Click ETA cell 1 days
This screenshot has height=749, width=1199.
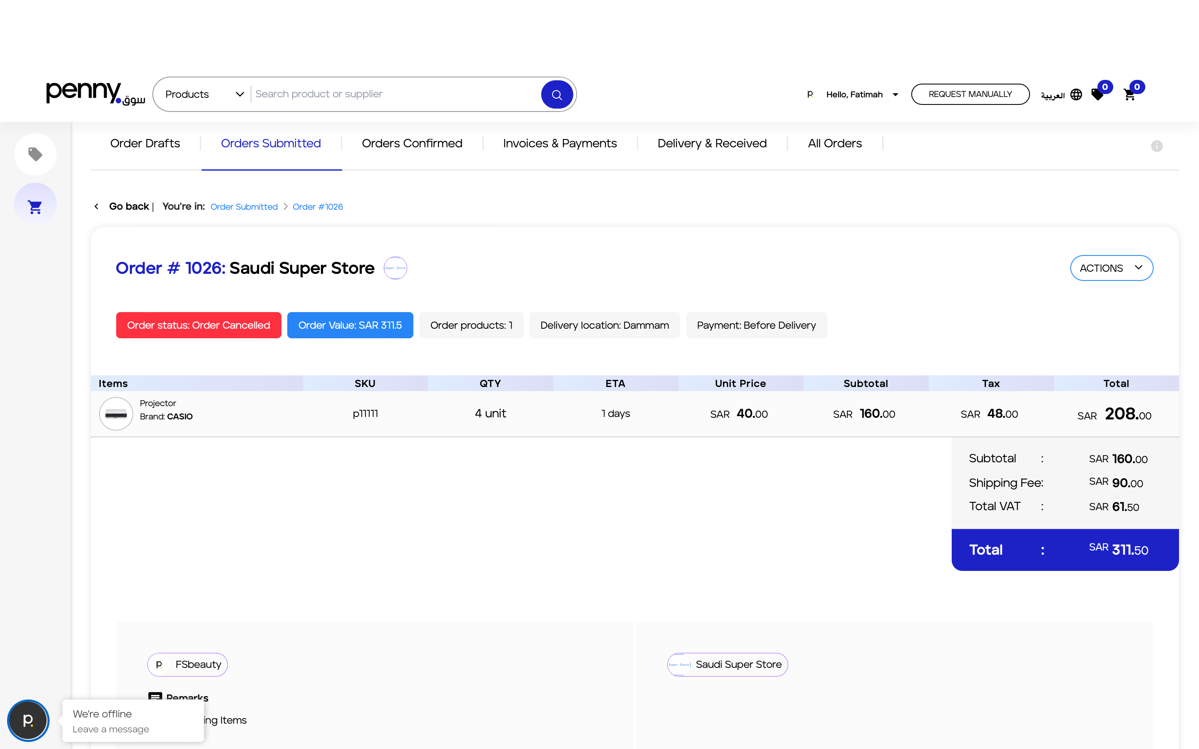click(x=615, y=414)
